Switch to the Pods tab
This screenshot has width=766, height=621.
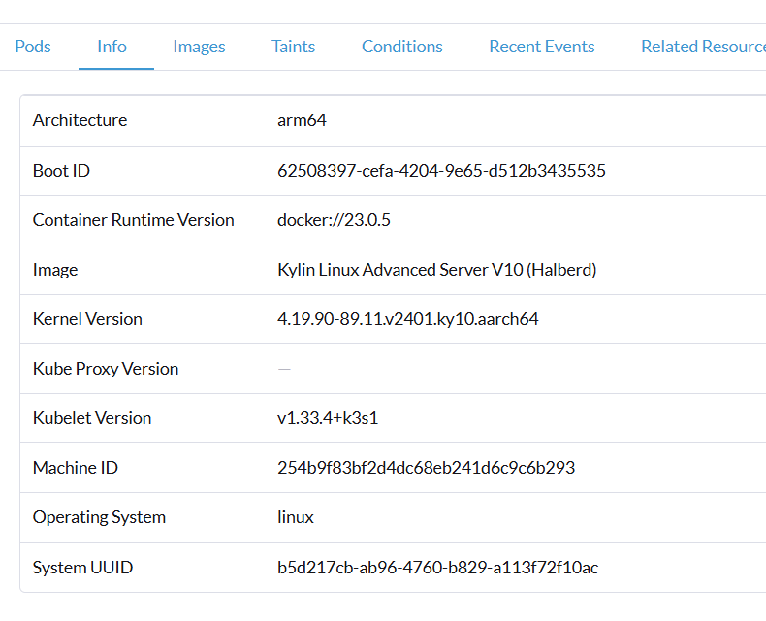33,47
